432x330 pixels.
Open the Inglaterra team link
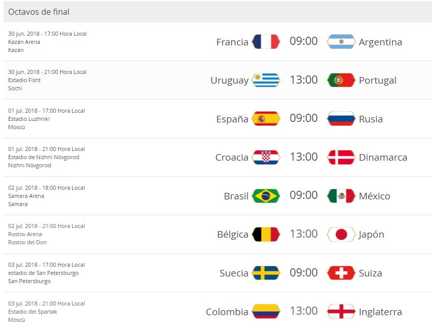(x=380, y=312)
